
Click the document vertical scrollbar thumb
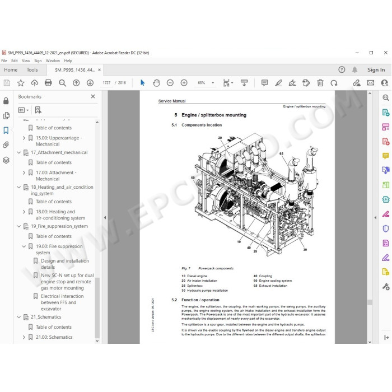pyautogui.click(x=370, y=302)
